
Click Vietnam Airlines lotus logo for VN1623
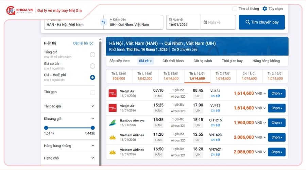point(113,137)
